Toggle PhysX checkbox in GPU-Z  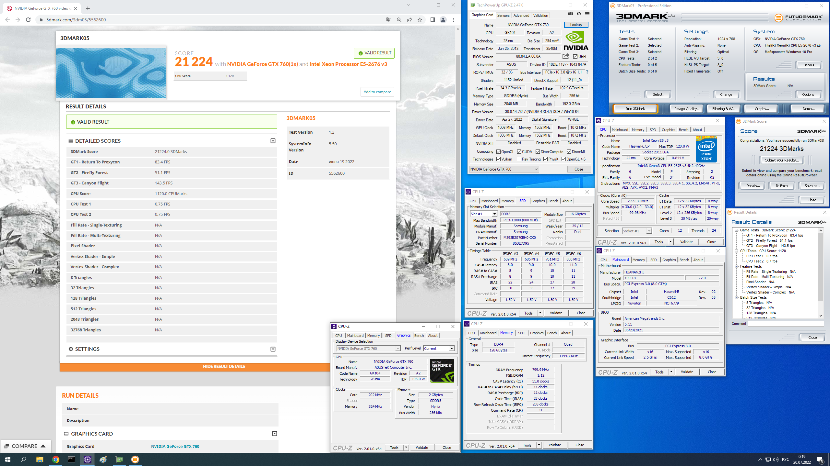click(x=546, y=159)
